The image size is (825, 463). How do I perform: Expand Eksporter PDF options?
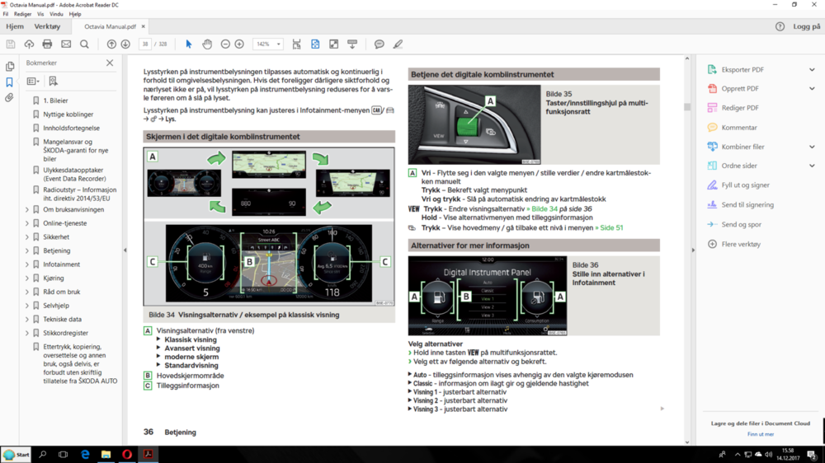(x=812, y=70)
